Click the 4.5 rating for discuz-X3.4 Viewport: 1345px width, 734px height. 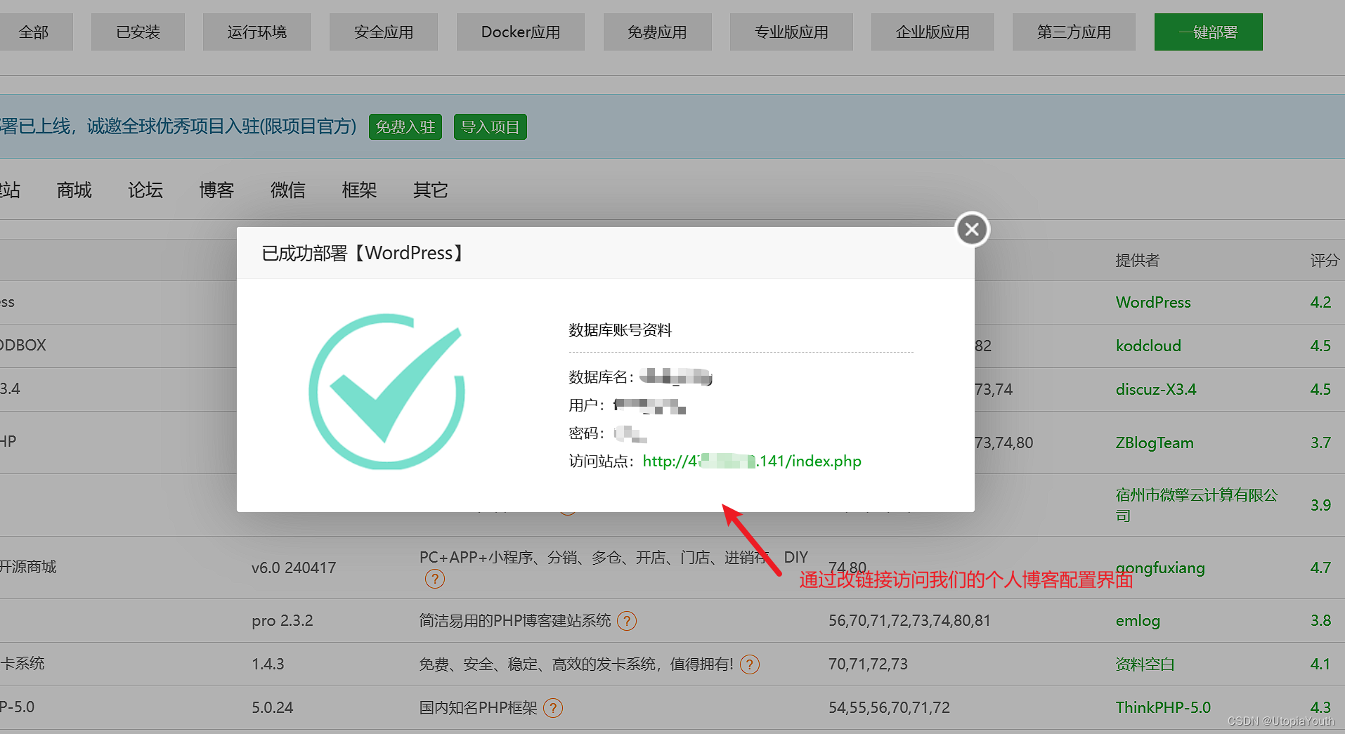1320,389
